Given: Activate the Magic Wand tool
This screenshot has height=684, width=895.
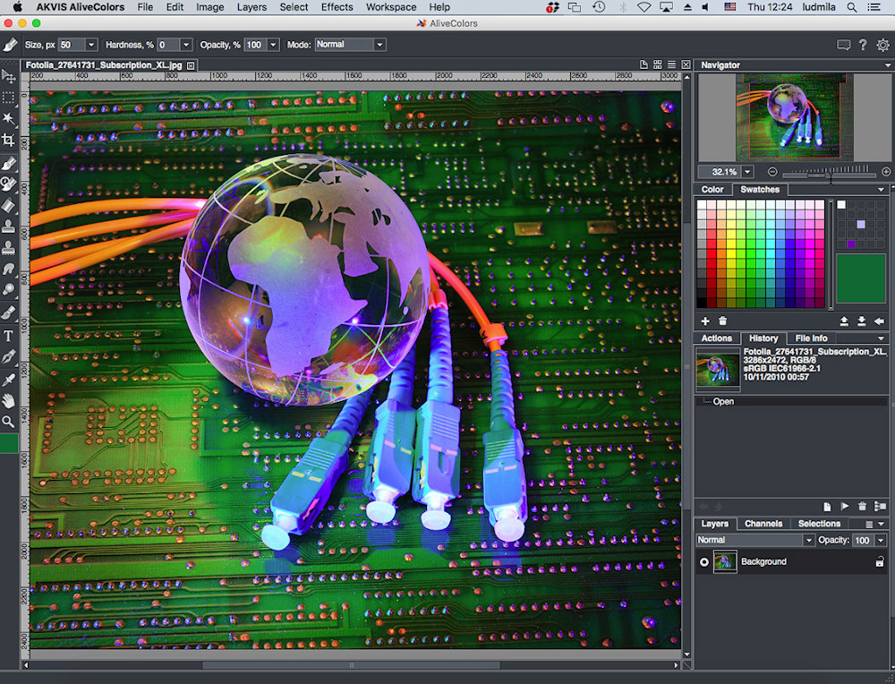Looking at the screenshot, I should (9, 119).
